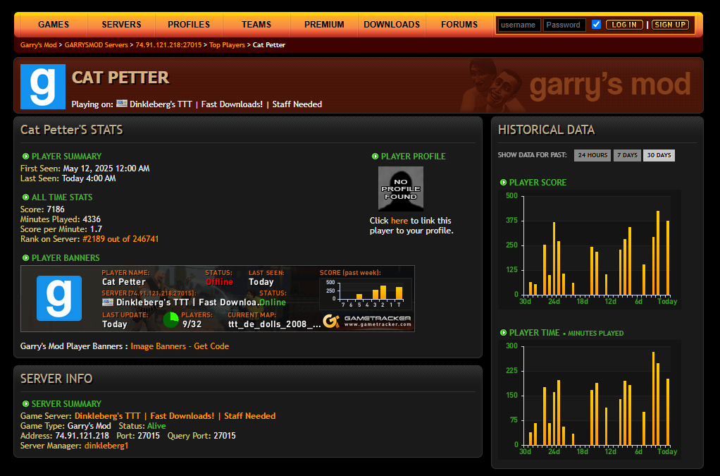Click the No Profile Found avatar image
Viewport: 720px width, 476px height.
pos(400,189)
